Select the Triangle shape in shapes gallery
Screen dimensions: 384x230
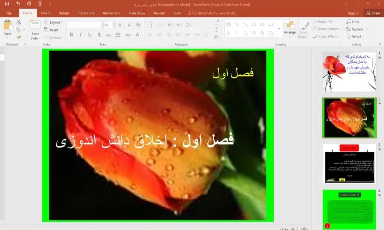coord(228,33)
